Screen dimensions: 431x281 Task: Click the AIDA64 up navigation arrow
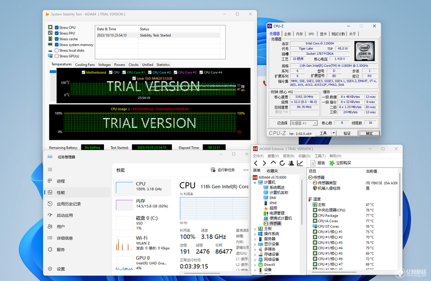pyautogui.click(x=273, y=163)
